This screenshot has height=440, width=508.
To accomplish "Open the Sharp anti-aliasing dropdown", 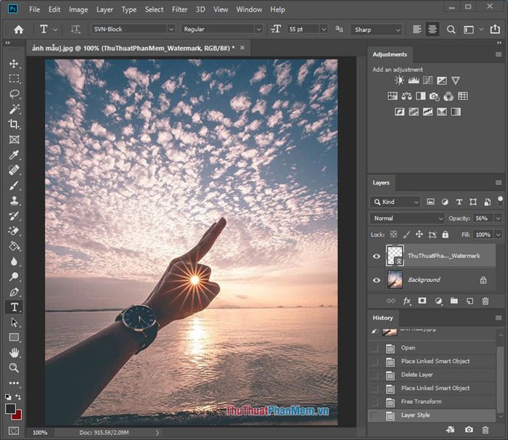I will tap(398, 30).
